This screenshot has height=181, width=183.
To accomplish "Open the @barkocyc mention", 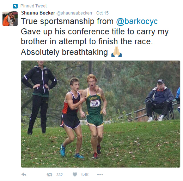I will pos(137,22).
